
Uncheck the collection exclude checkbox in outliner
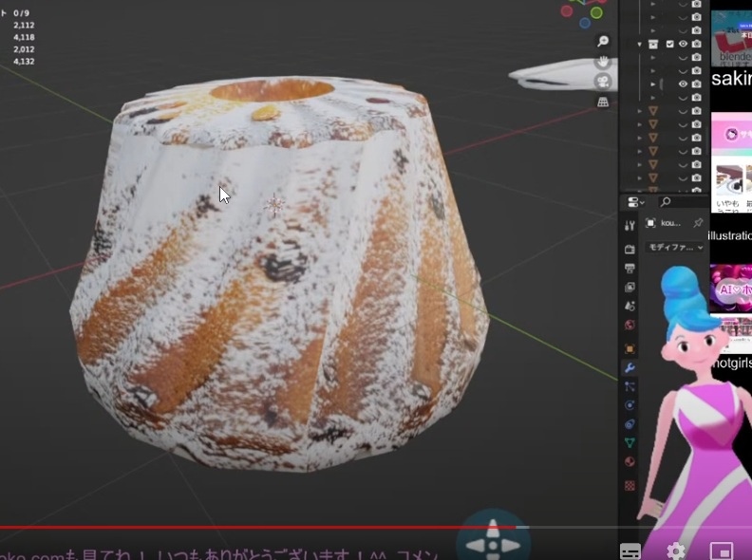coord(670,44)
